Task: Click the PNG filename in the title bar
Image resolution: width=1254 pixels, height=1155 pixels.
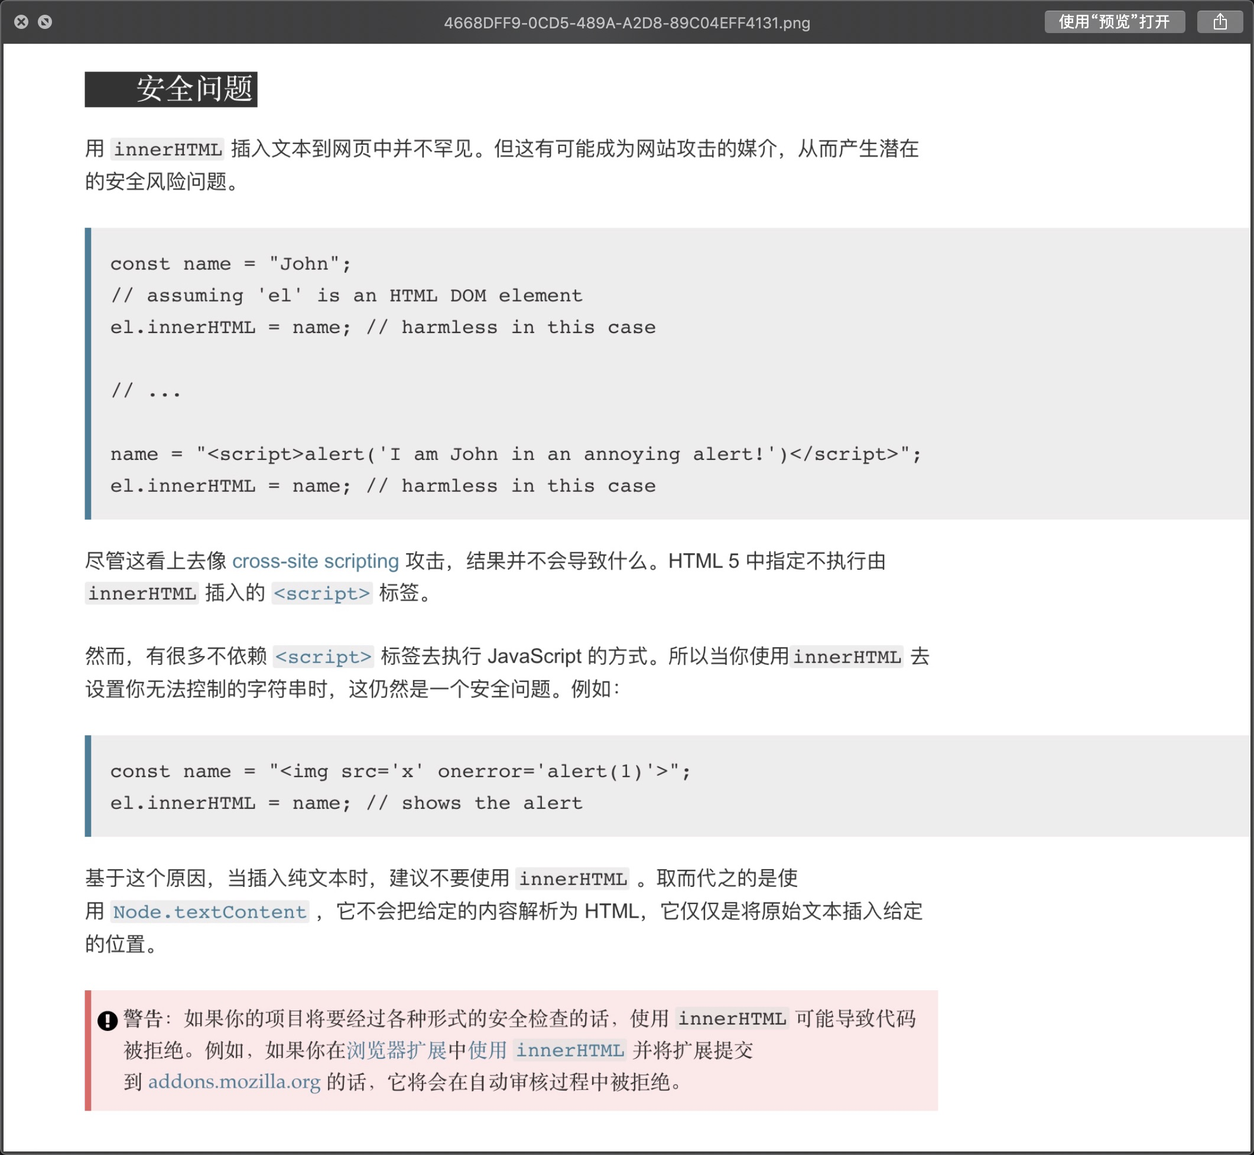Action: 626,23
